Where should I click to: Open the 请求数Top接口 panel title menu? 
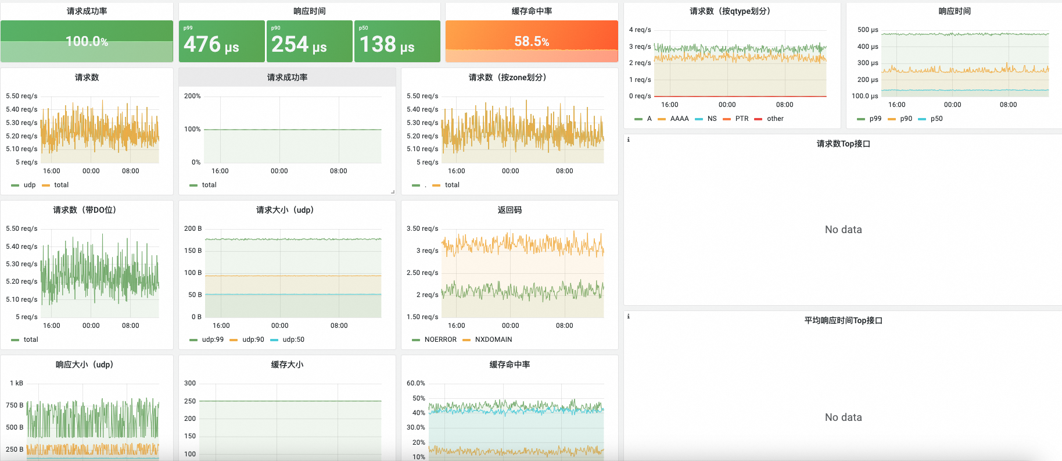click(844, 144)
